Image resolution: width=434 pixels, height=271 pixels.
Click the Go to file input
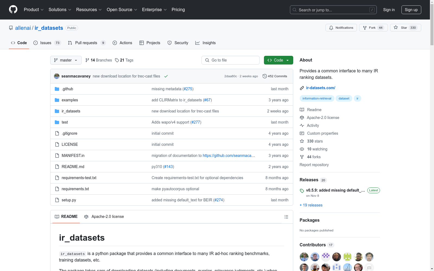[x=231, y=60]
